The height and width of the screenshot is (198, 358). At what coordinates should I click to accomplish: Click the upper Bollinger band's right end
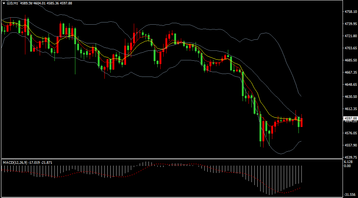[x=301, y=96]
